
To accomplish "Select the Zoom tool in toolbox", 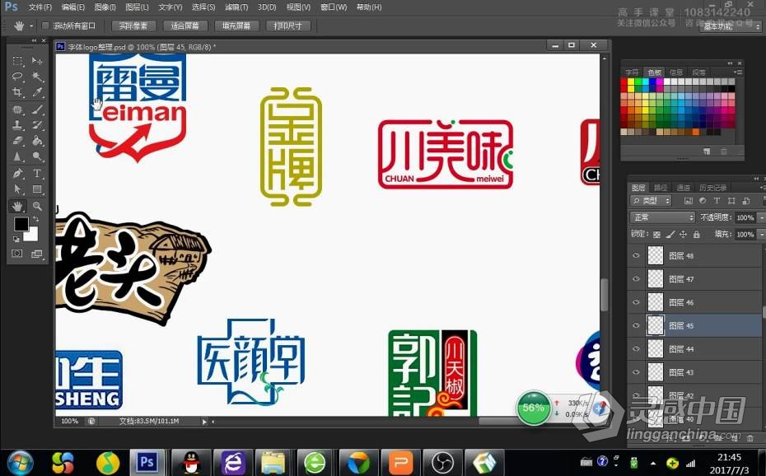I will [37, 206].
